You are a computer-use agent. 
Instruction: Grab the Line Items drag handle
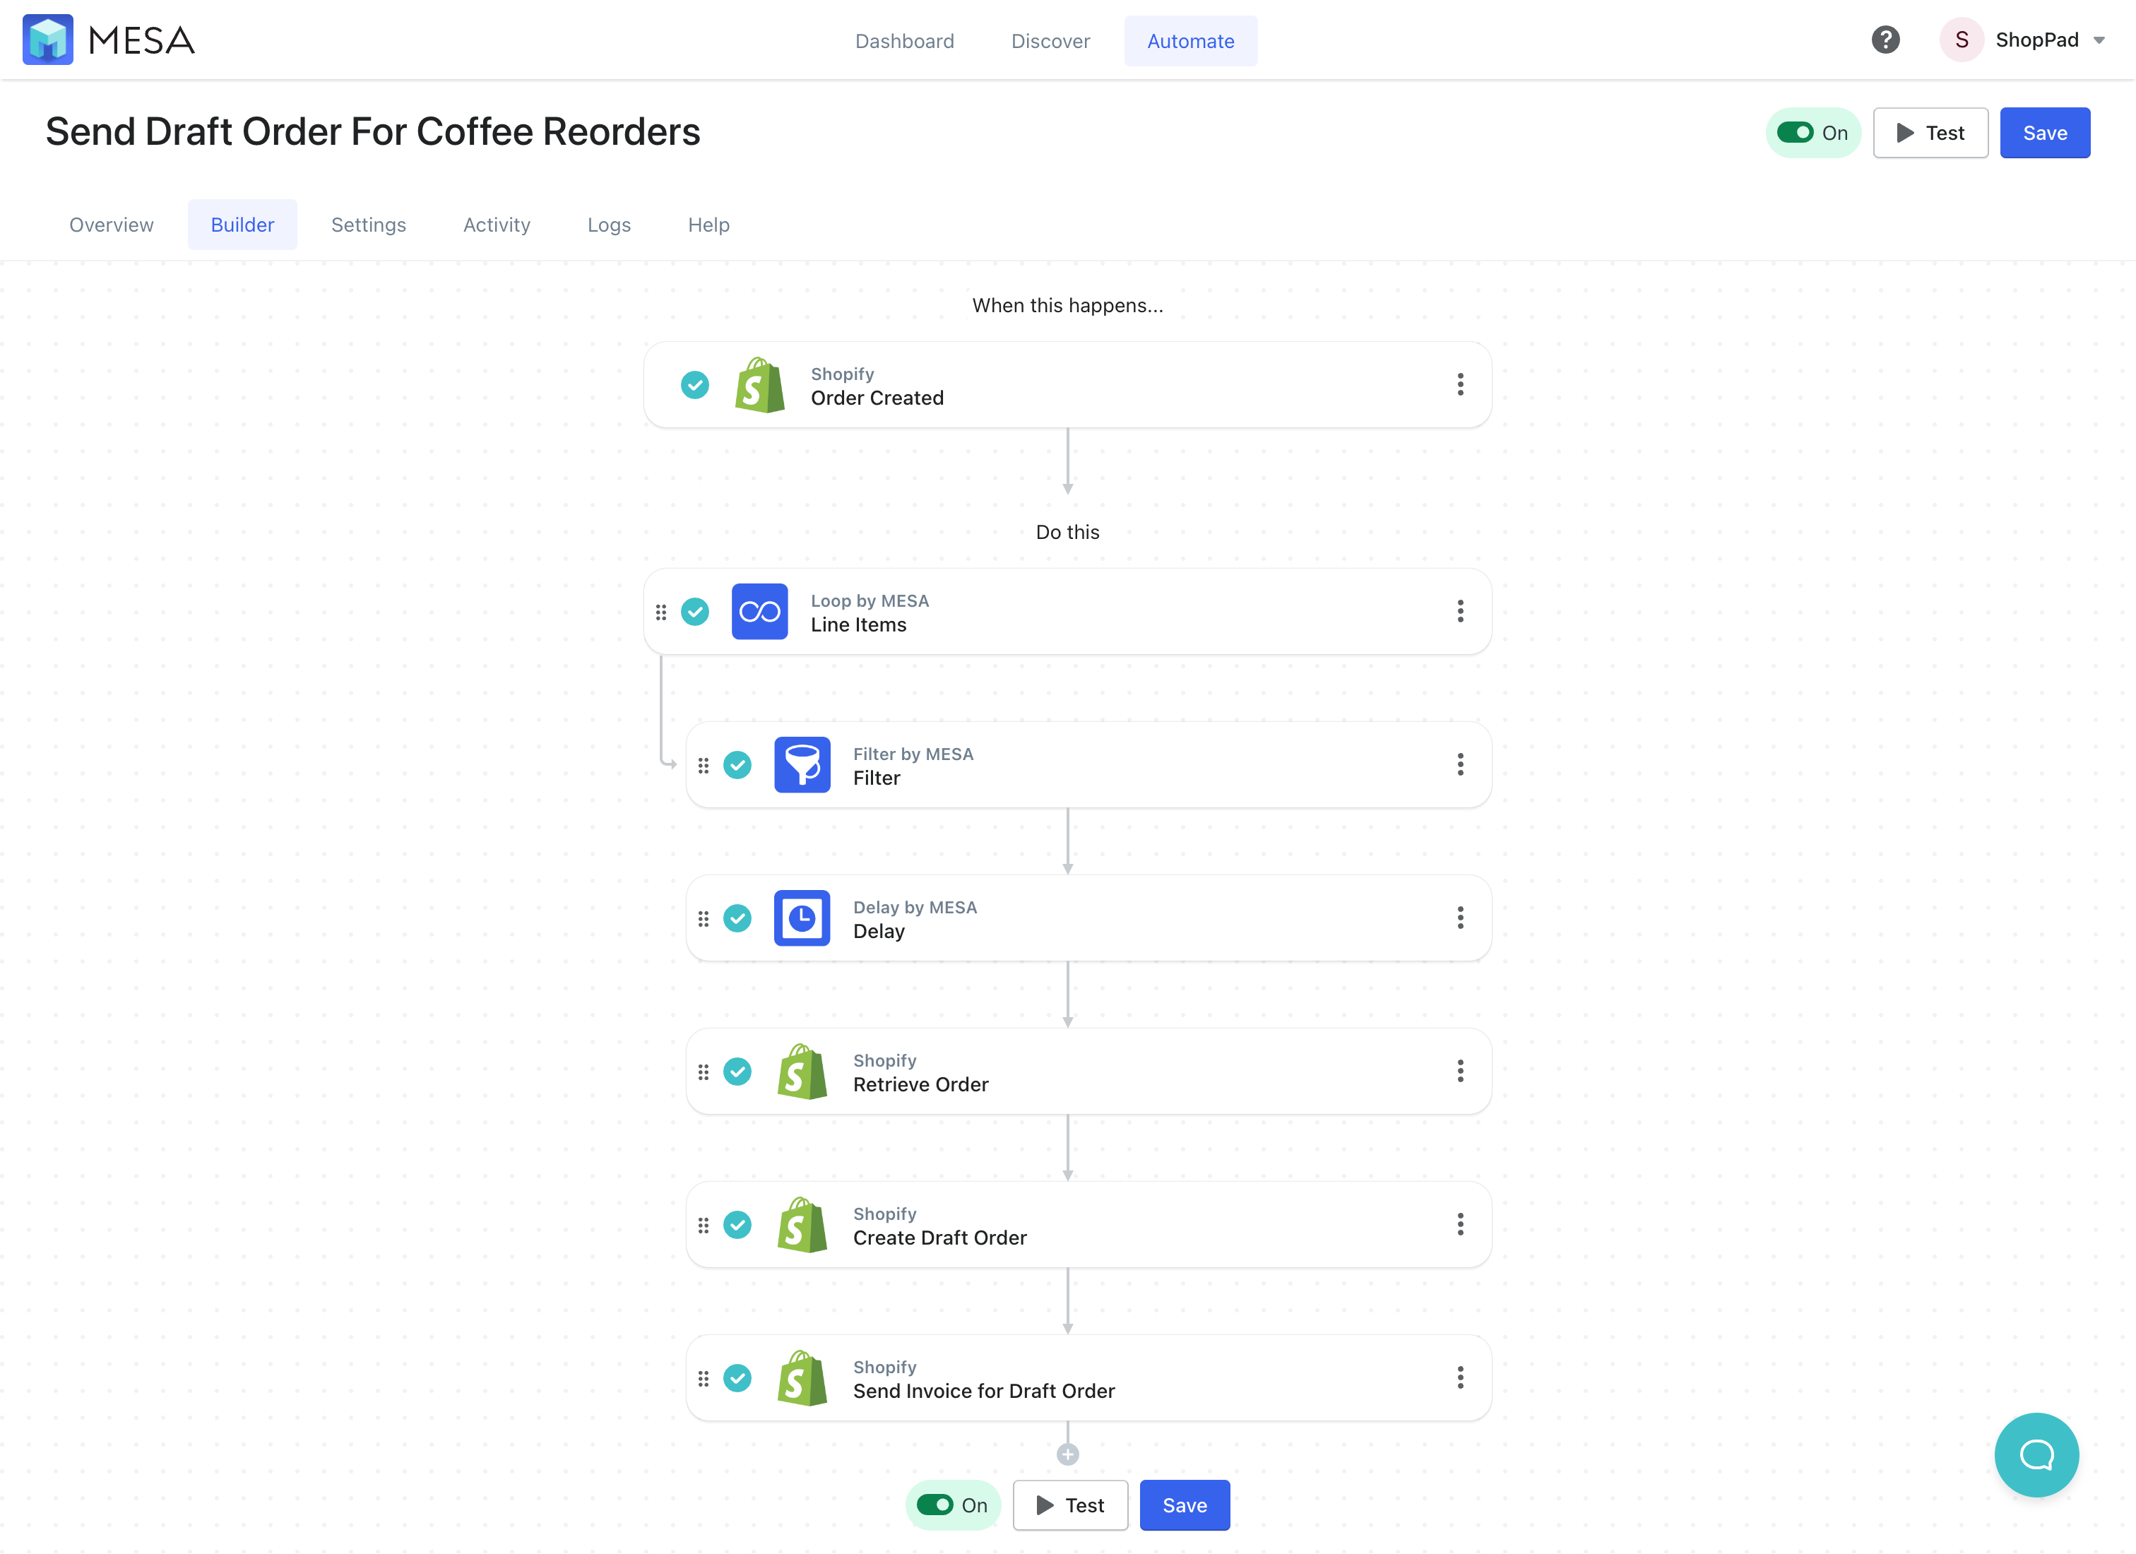point(661,612)
